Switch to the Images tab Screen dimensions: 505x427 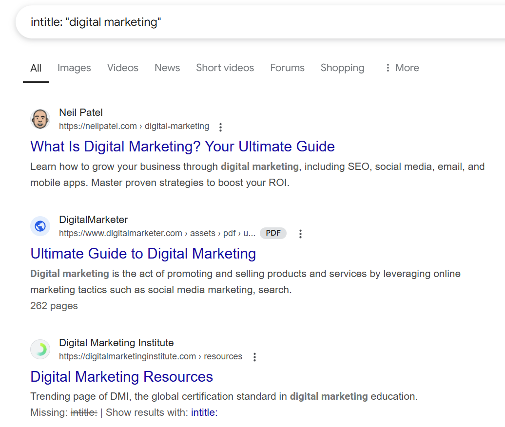[74, 68]
